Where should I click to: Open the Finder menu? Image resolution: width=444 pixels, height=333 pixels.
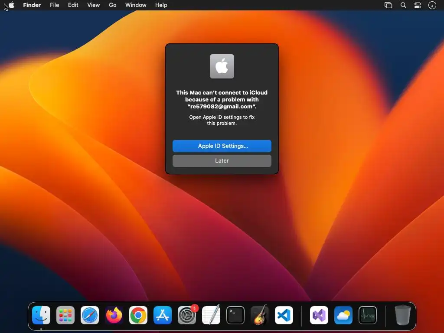32,5
